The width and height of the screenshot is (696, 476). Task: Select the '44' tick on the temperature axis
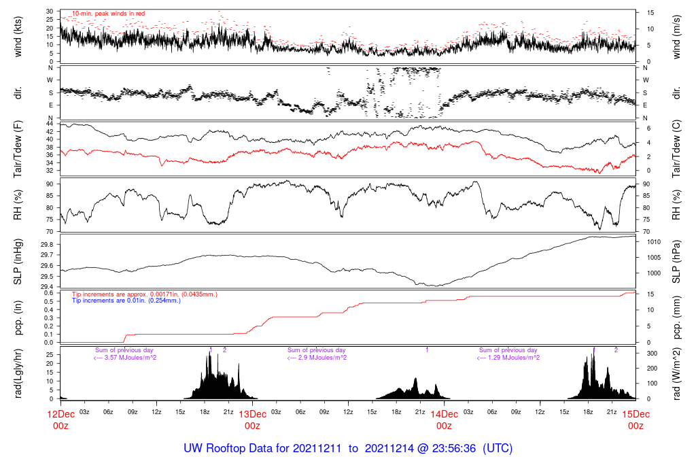(50, 124)
